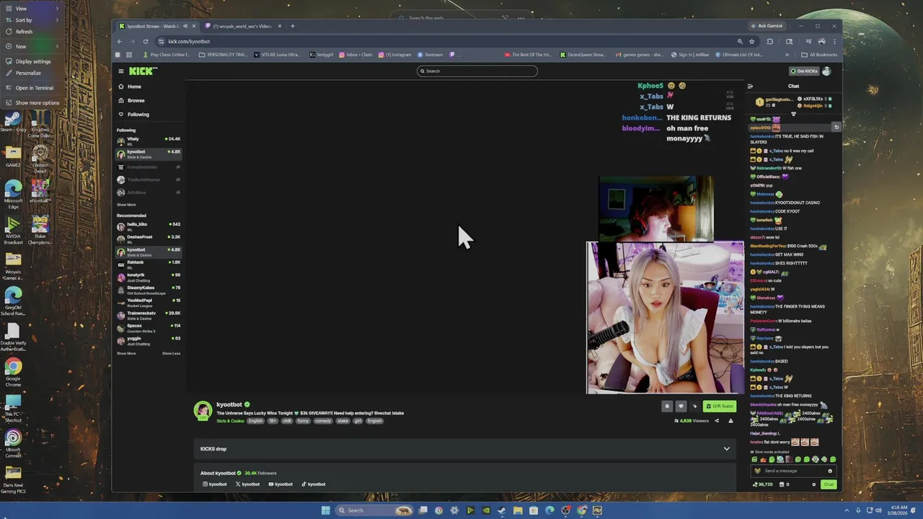This screenshot has width=923, height=519.
Task: Collapse the chat panel icon
Action: point(750,86)
